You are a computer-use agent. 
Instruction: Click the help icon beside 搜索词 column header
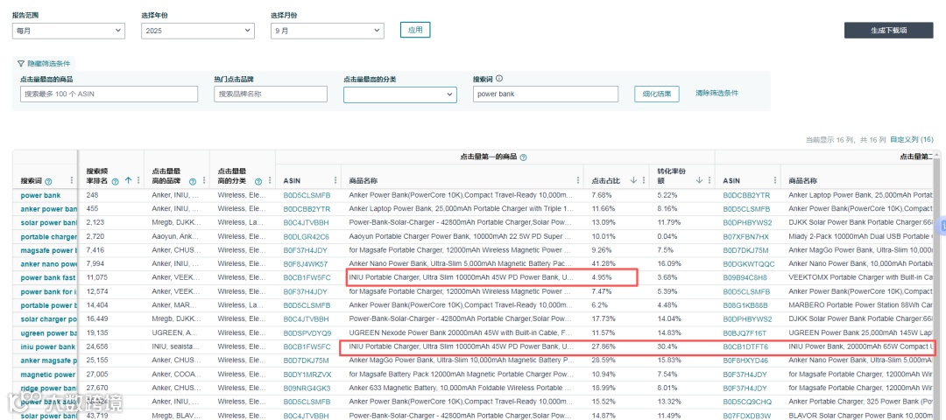(x=48, y=181)
